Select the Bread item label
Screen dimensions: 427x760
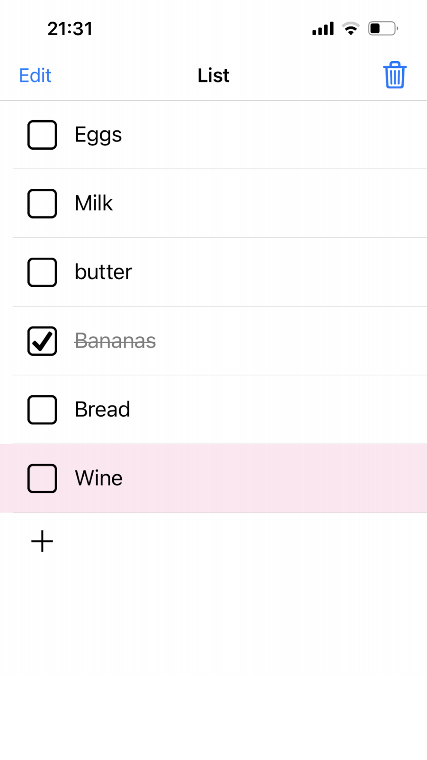click(102, 409)
